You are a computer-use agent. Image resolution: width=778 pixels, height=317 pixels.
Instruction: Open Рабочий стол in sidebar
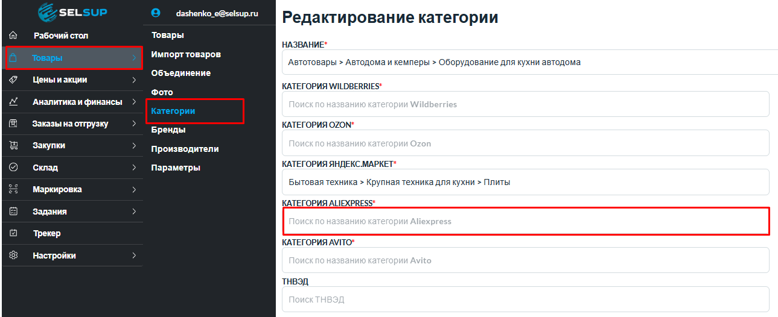pyautogui.click(x=60, y=36)
